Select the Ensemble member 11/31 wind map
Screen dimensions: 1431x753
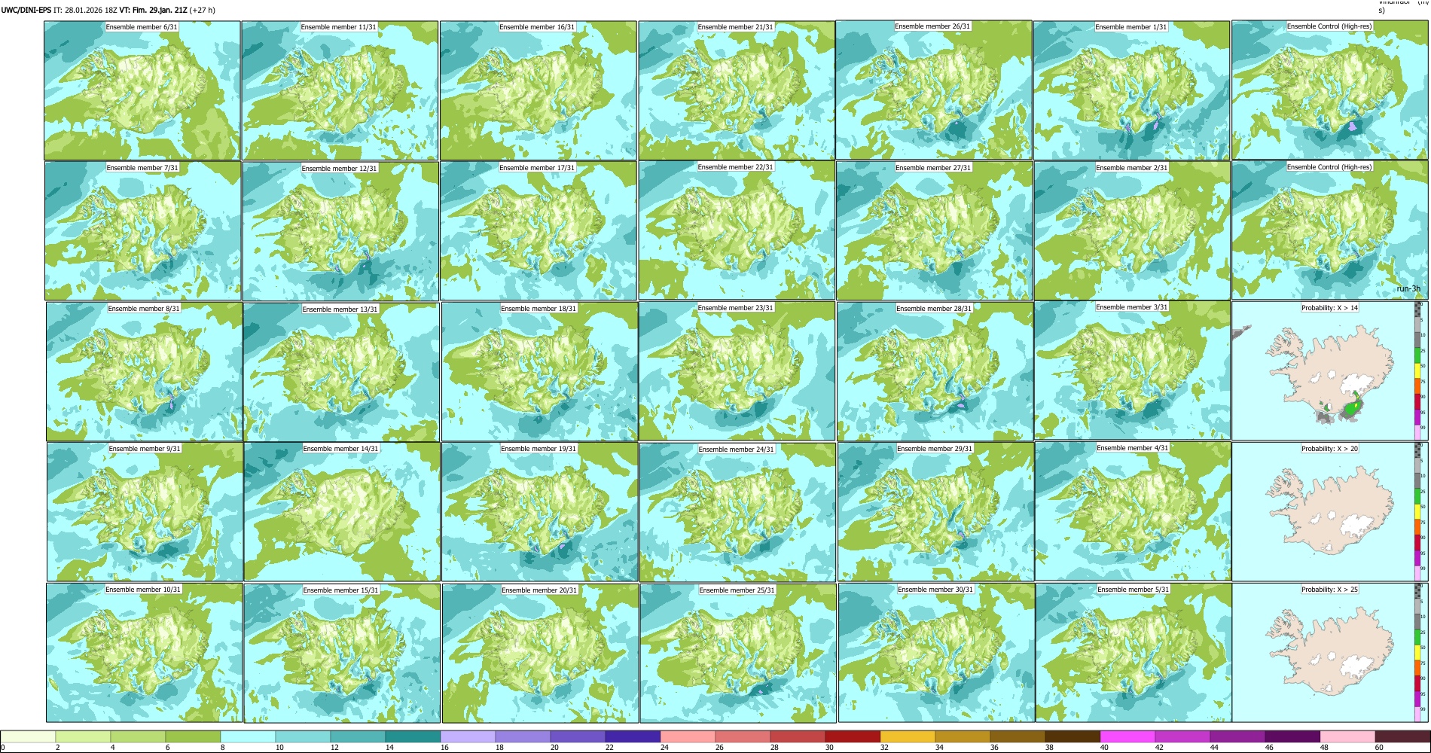click(x=340, y=90)
